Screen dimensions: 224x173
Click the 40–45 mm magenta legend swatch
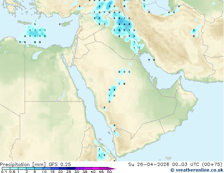coord(96,168)
